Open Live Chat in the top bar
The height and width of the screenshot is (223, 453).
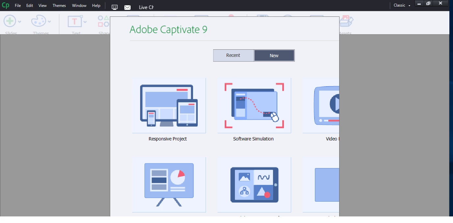[146, 7]
